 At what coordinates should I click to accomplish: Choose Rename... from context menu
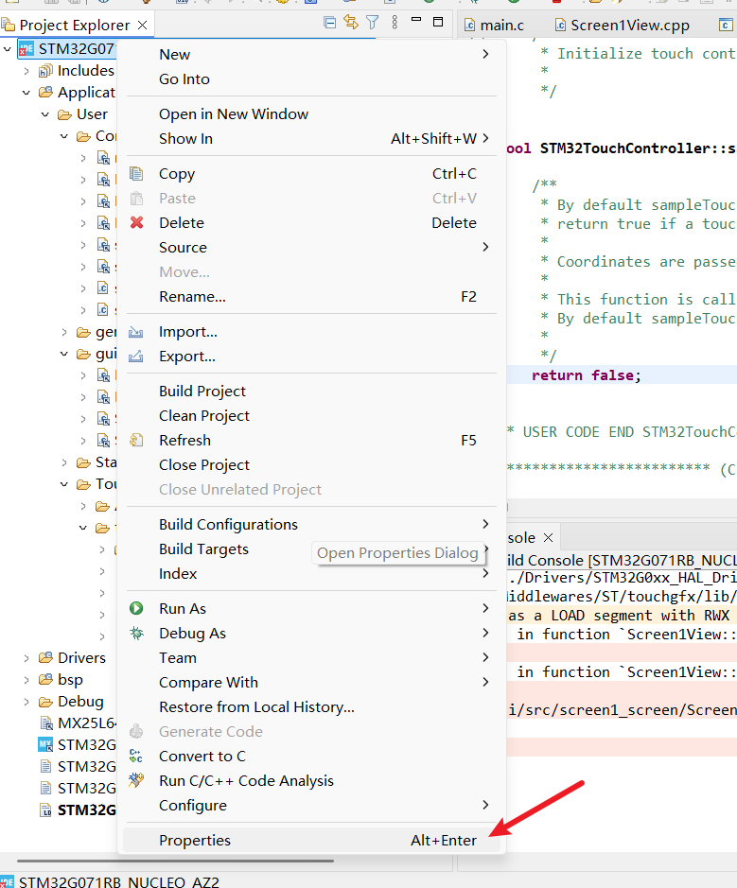311,297
